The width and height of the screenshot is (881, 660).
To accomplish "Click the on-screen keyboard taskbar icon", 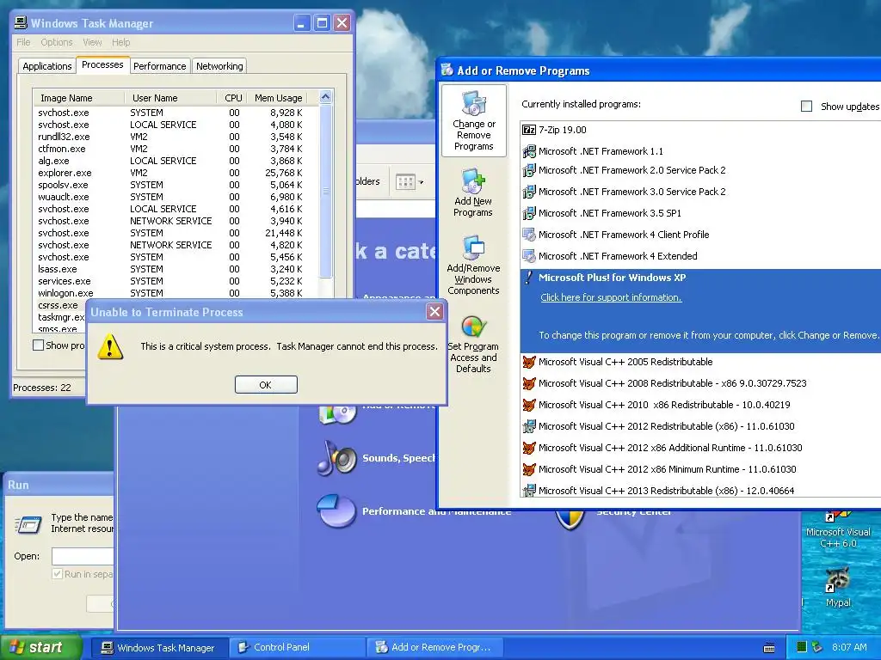I will [x=769, y=648].
